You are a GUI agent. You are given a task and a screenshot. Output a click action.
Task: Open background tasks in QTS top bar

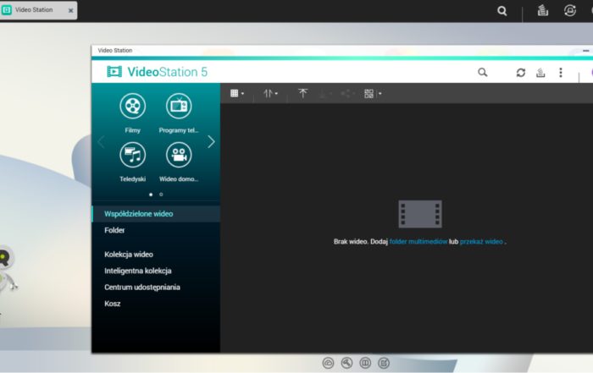543,10
